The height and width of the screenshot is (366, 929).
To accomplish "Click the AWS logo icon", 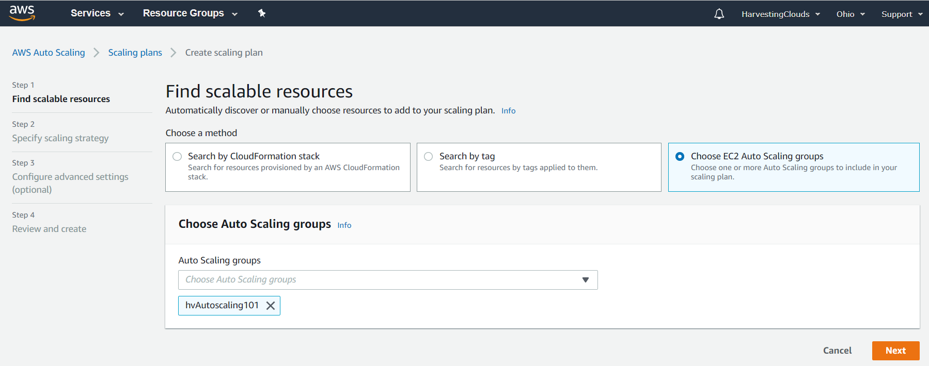I will pyautogui.click(x=22, y=13).
